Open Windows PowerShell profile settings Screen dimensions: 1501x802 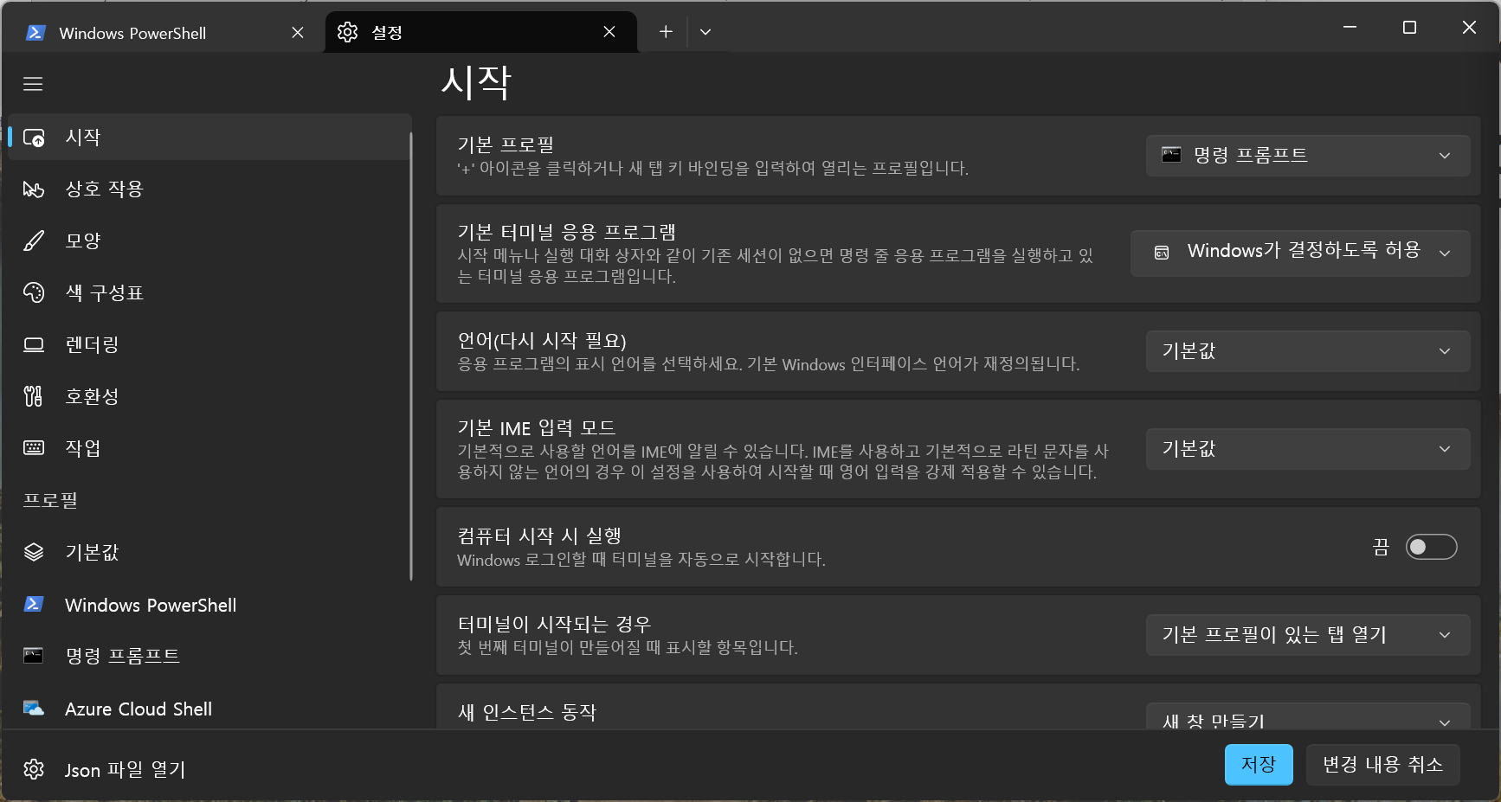(209, 605)
